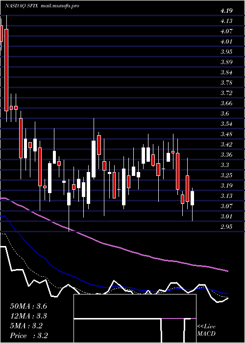Click the 3.95 price axis label
The height and width of the screenshot is (343, 245).
pos(226,52)
